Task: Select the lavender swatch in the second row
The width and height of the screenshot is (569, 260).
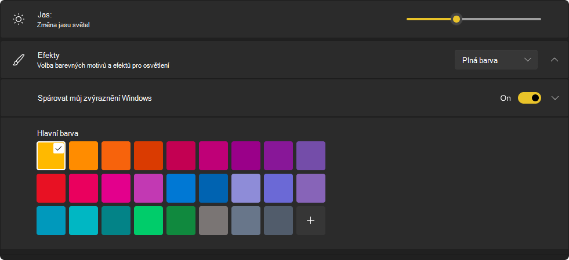Action: pyautogui.click(x=246, y=188)
